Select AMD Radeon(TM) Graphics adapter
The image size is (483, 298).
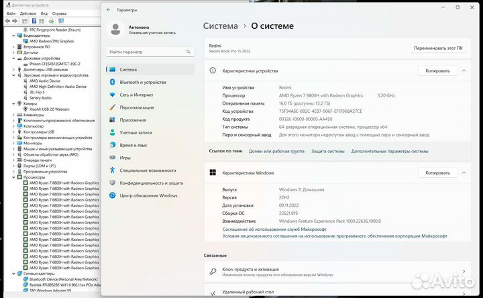52,41
